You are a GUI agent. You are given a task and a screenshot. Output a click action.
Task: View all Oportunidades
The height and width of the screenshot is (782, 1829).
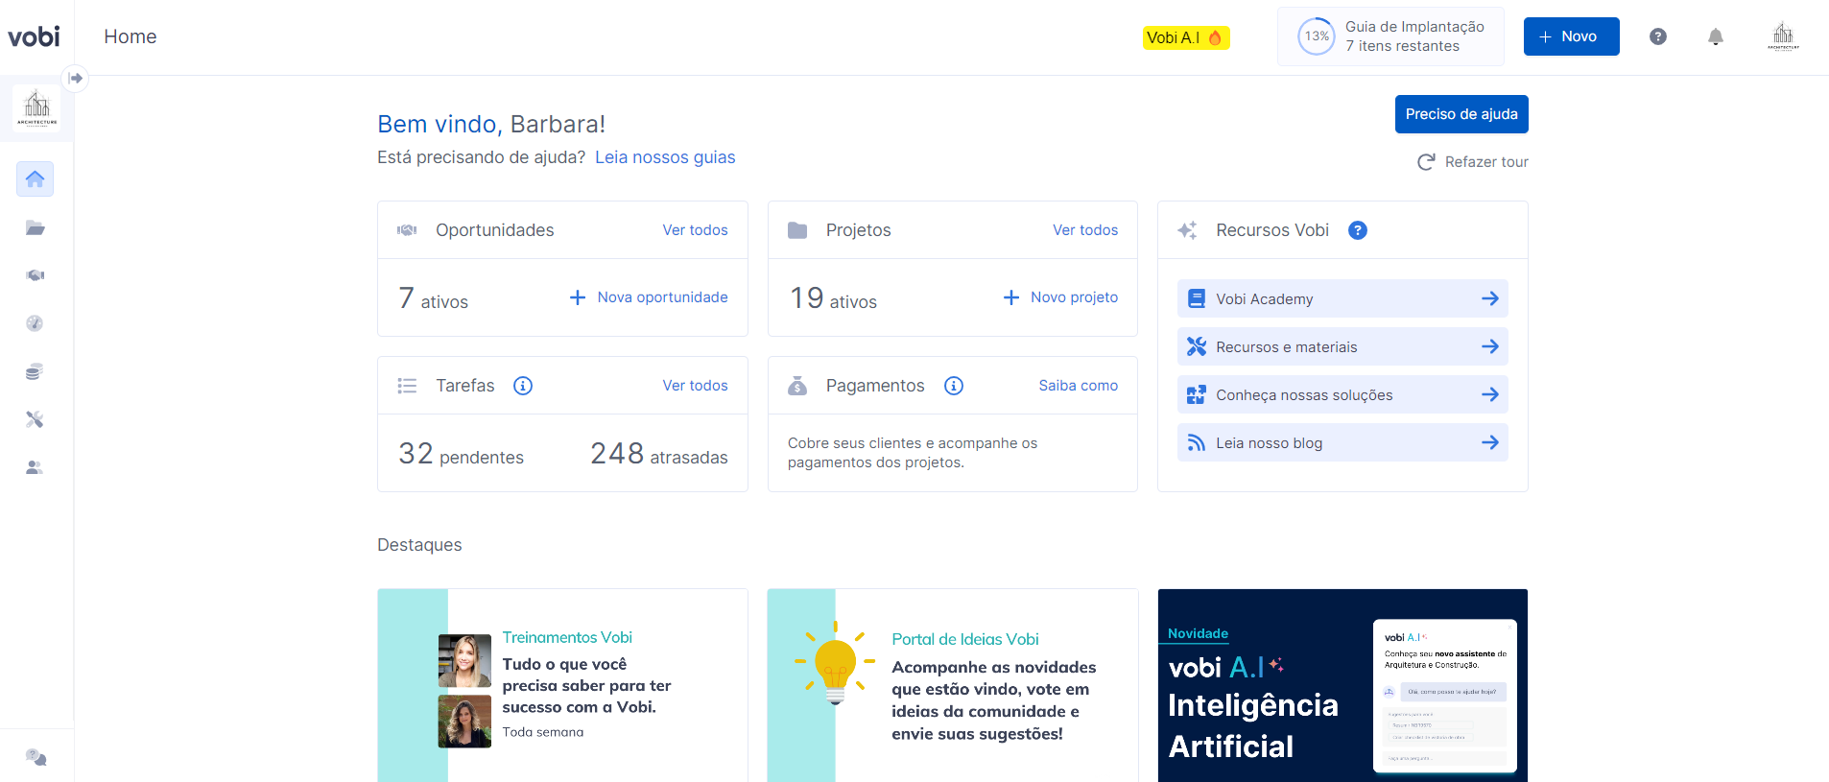coord(695,230)
